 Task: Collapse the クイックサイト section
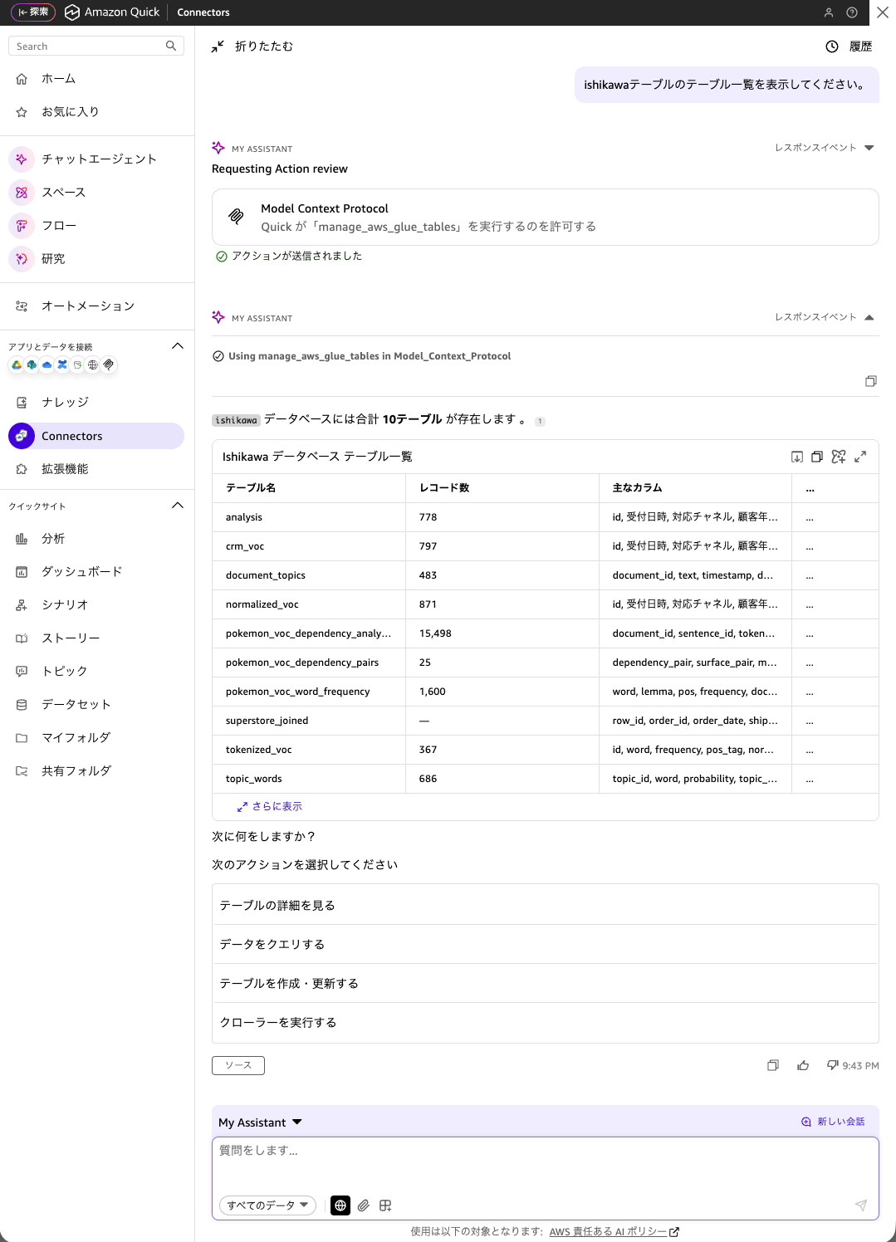pos(177,506)
